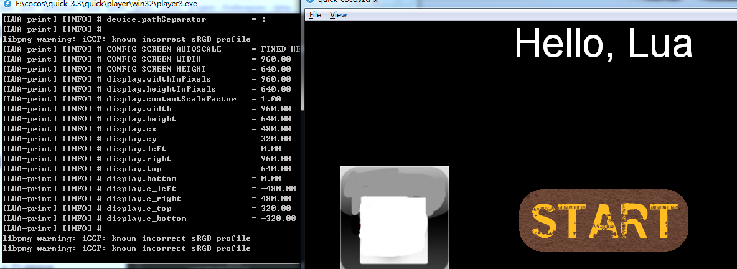Click the first libpng warning line
The image size is (737, 269).
coord(126,39)
